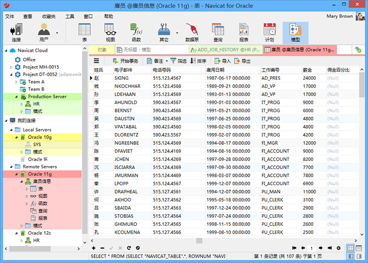The image size is (368, 263).
Task: Go to the previous page of records
Action: (x=303, y=248)
